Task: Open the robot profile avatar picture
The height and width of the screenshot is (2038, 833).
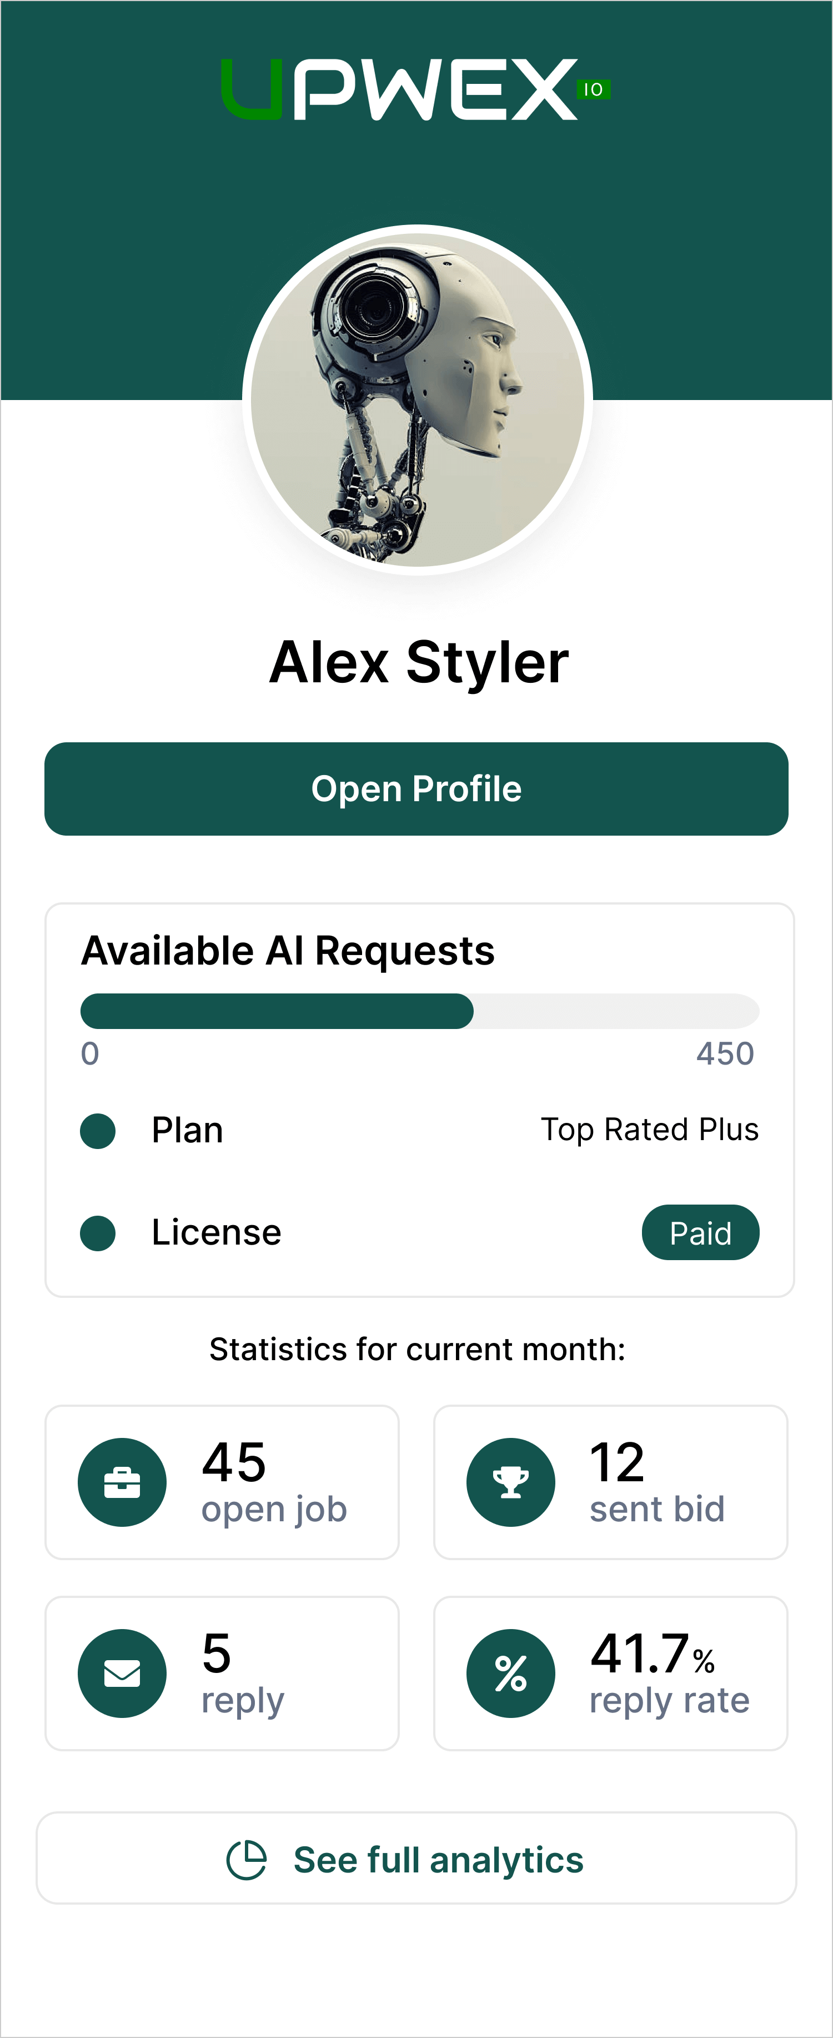Action: tap(417, 399)
